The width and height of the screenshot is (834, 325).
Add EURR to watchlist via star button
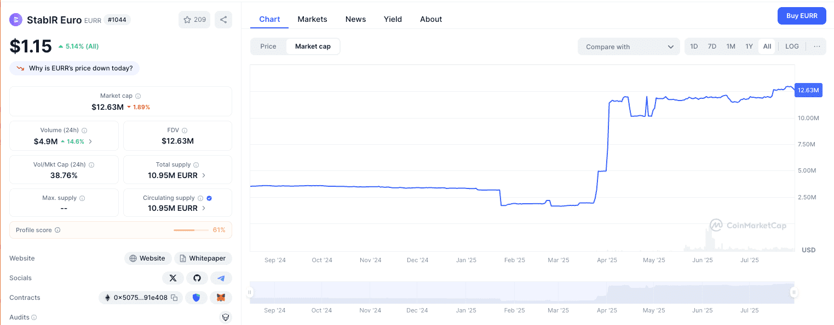pyautogui.click(x=194, y=20)
